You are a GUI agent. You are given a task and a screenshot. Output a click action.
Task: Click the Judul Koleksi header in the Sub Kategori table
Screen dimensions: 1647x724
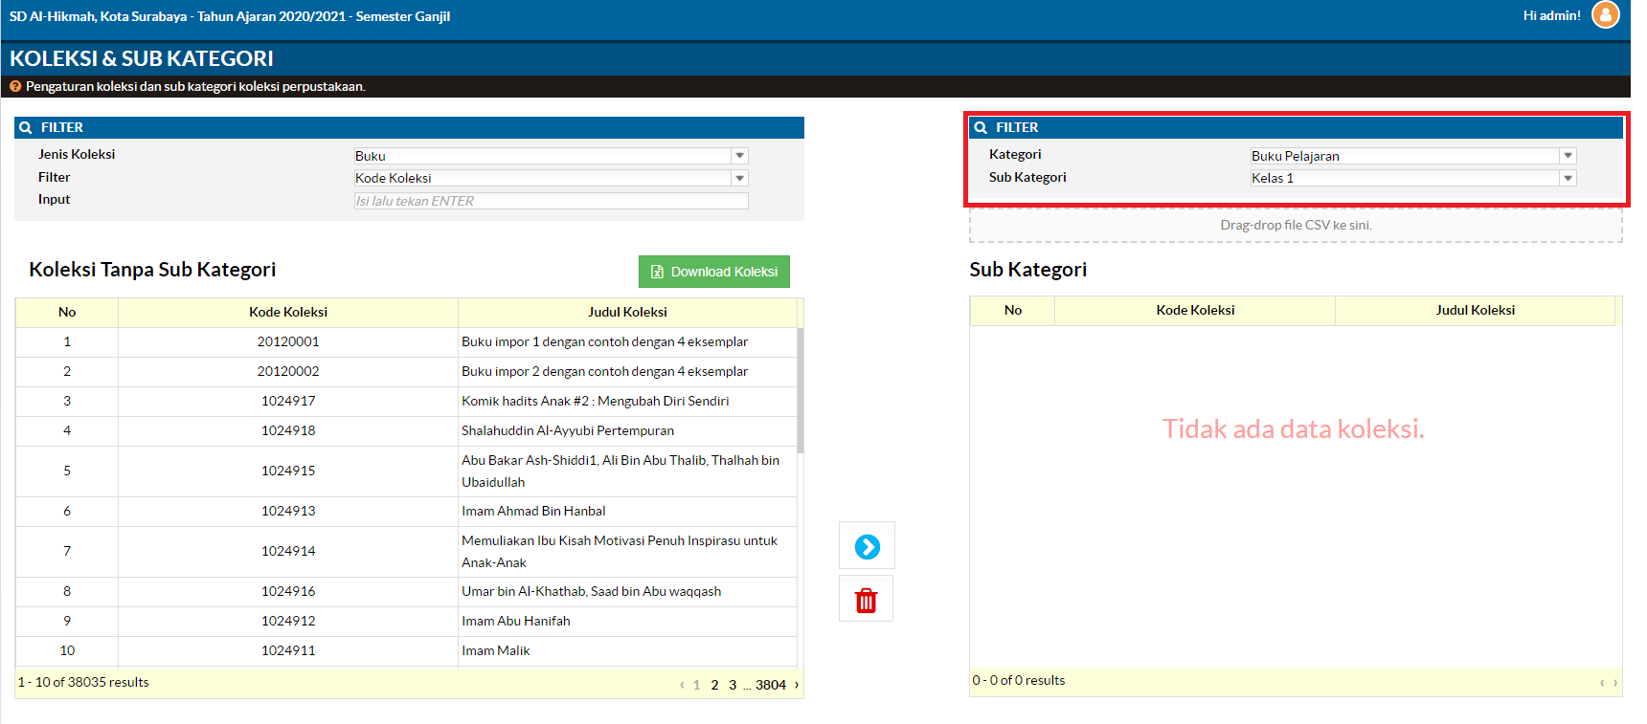pos(1475,311)
